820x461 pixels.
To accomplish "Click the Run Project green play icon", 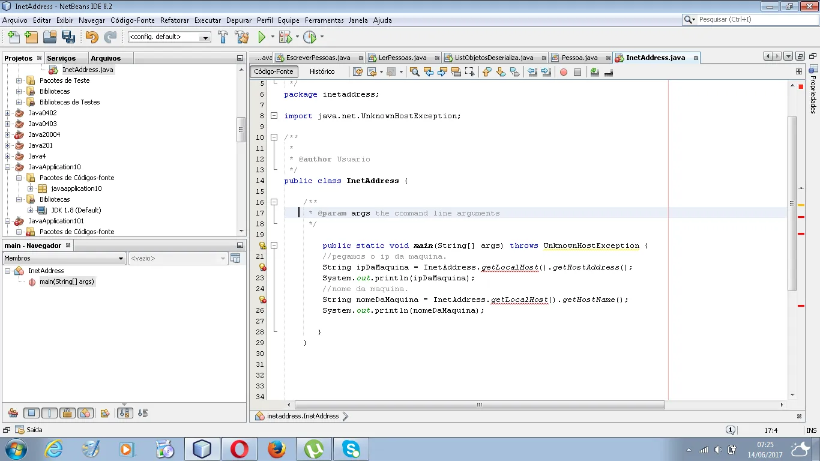I will point(262,37).
